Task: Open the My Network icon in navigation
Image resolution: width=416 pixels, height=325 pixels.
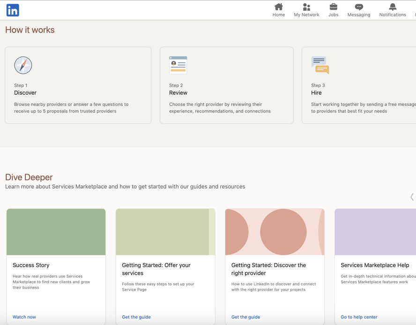Action: click(x=306, y=7)
